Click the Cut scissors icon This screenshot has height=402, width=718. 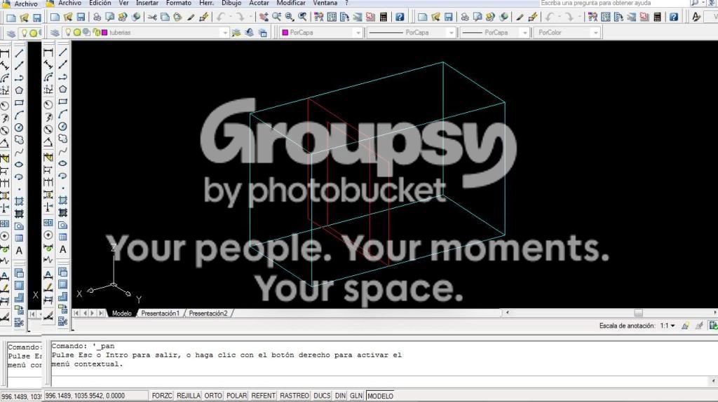click(152, 18)
